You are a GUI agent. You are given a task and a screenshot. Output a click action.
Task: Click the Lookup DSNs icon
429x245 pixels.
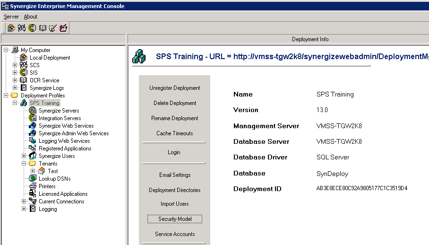coord(33,178)
